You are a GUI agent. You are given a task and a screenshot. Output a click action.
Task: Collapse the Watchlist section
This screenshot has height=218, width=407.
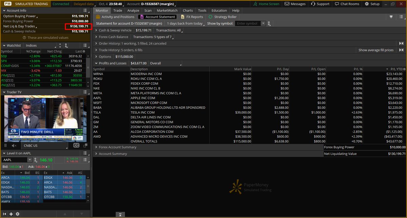click(4, 45)
